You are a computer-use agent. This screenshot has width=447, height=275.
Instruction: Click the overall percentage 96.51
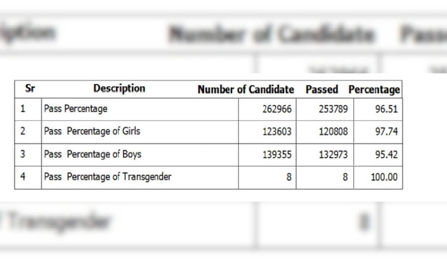(386, 110)
